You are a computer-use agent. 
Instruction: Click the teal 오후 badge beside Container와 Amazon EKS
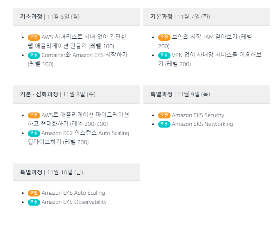(x=34, y=55)
